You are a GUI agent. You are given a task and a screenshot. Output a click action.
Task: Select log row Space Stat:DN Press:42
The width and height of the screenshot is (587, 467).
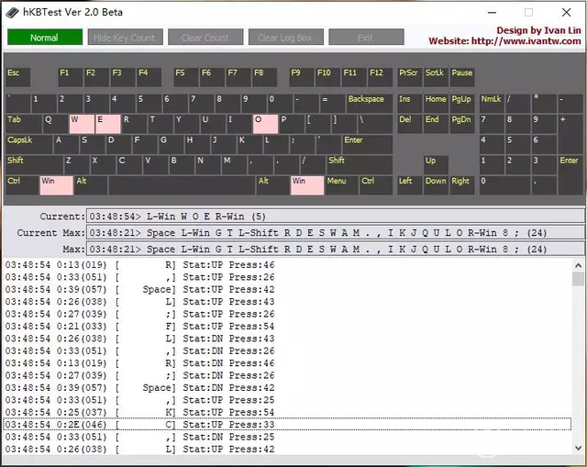pos(287,387)
